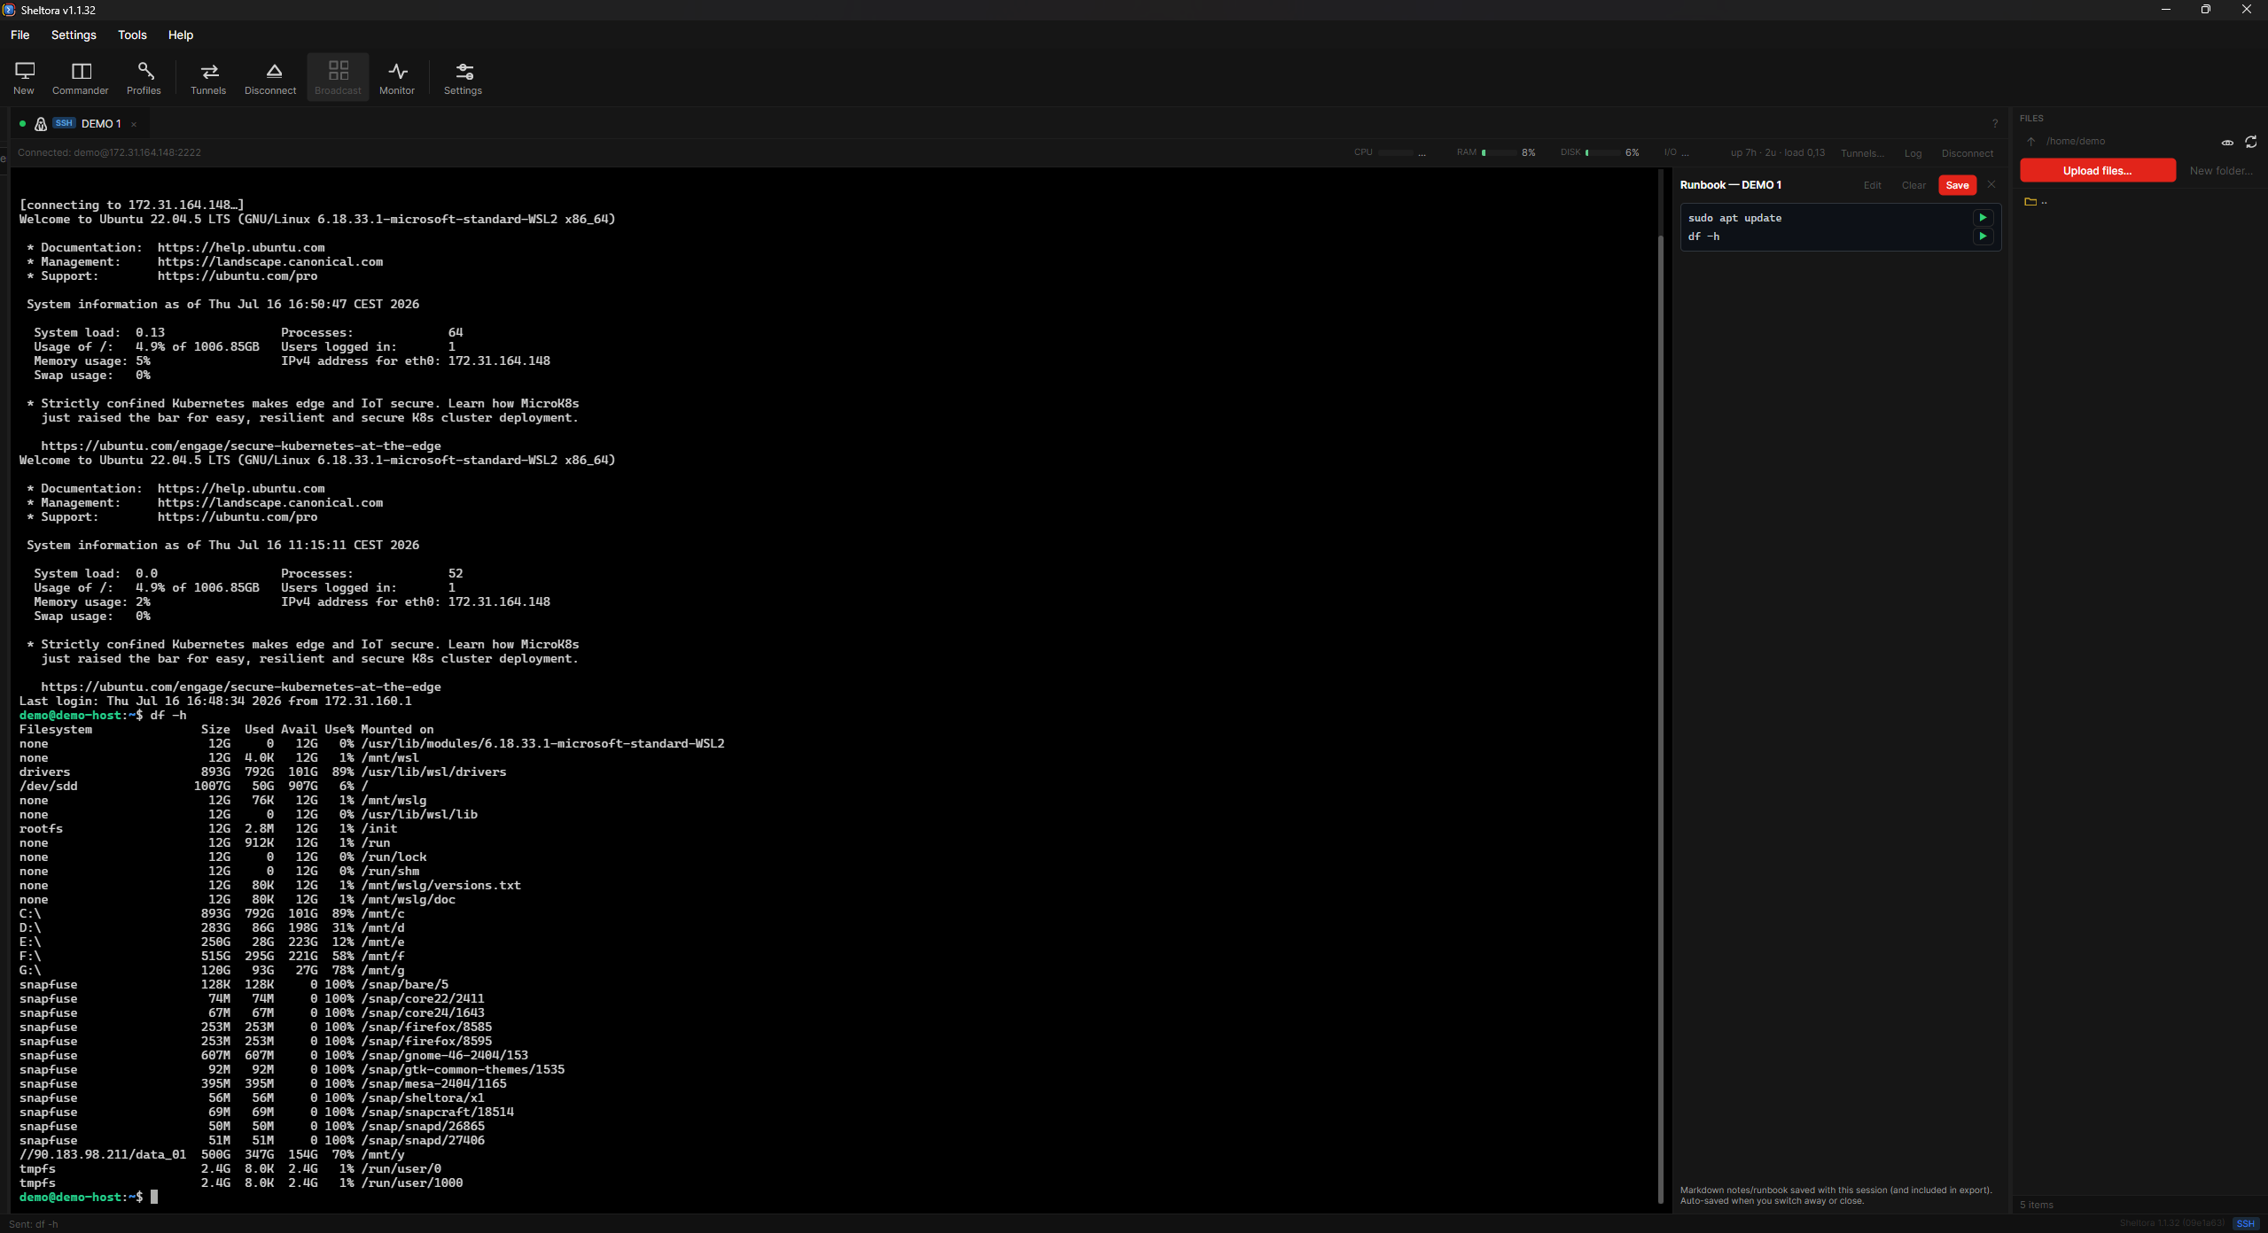
Task: Click the green connection status dot
Action: coord(22,124)
